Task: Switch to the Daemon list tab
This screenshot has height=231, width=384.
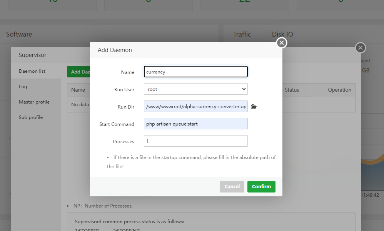Action: (32, 71)
